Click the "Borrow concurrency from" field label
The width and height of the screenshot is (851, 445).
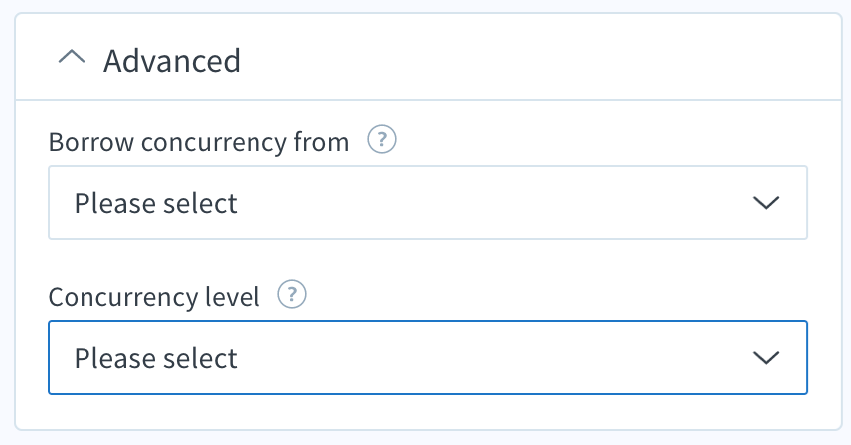(x=199, y=143)
